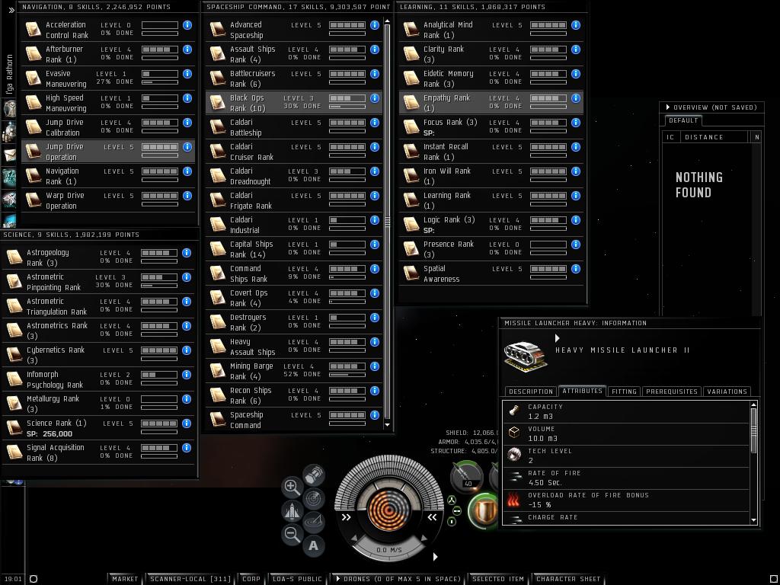780x585 pixels.
Task: Click the Evasive Maneuvering skill book icon
Action: [x=33, y=78]
